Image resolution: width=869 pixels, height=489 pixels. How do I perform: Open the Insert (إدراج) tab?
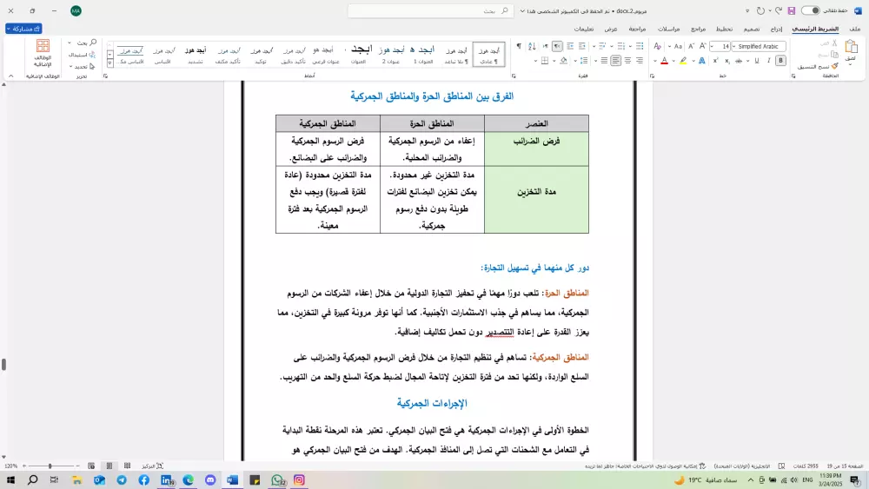point(776,29)
